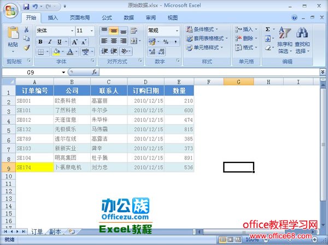
Task: Click 删除 cells button
Action: tap(246, 38)
